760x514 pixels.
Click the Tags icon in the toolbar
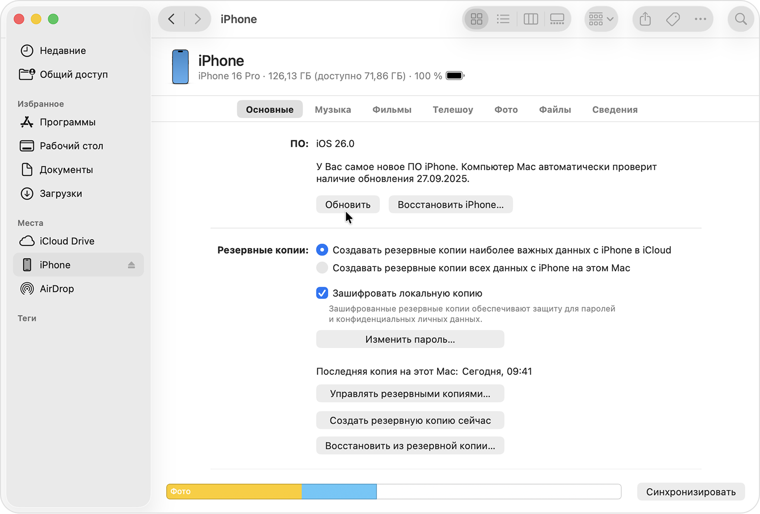(673, 19)
